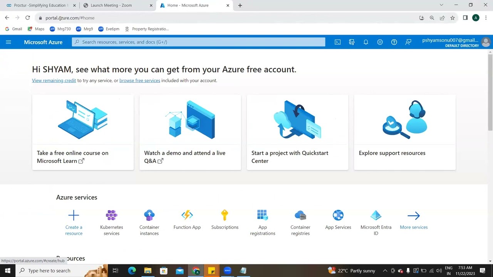
Task: Open Azure notifications bell
Action: (x=366, y=42)
